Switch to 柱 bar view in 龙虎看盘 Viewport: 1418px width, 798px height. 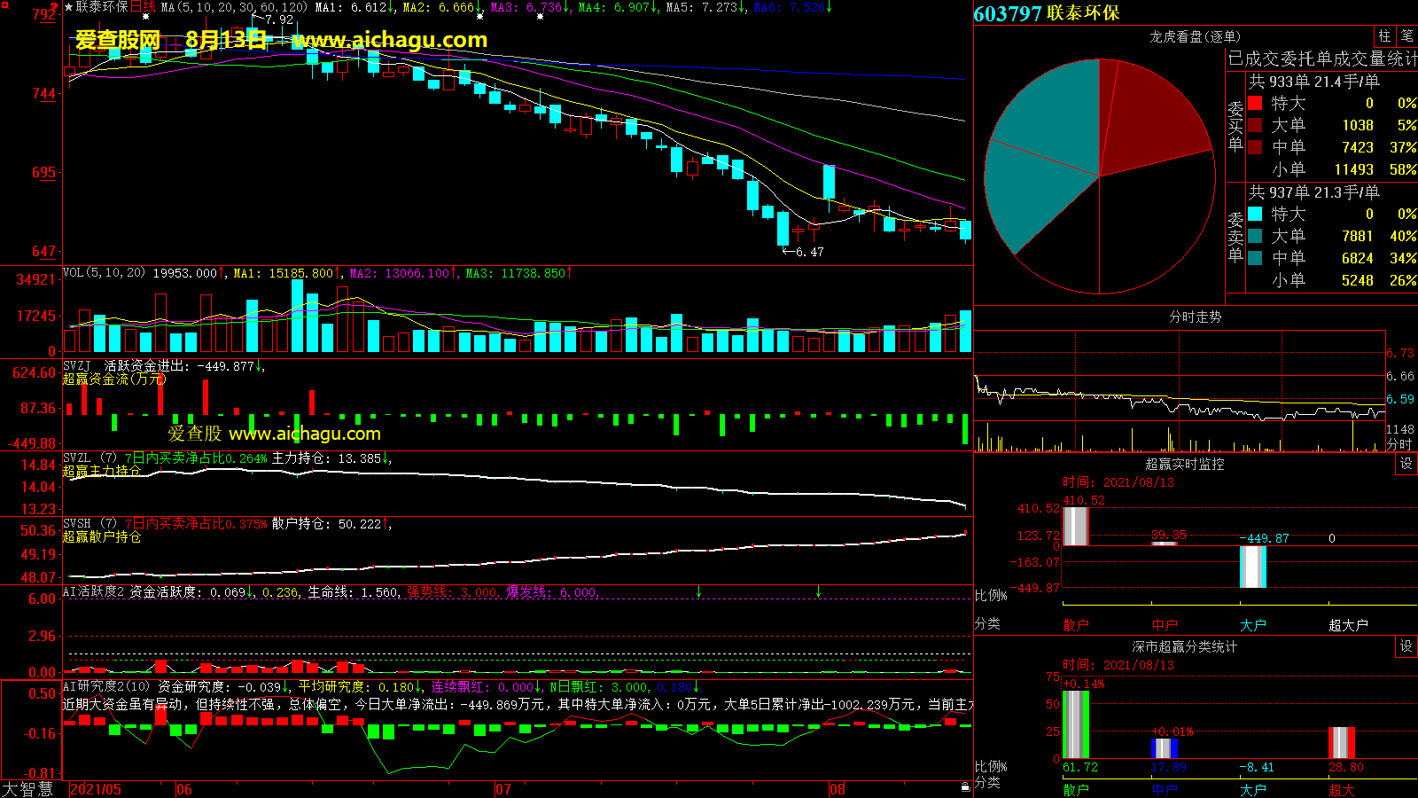pyautogui.click(x=1384, y=36)
